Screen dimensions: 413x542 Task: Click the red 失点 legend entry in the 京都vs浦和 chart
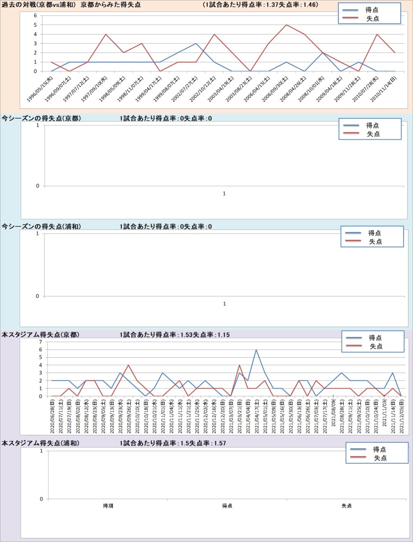(x=373, y=19)
